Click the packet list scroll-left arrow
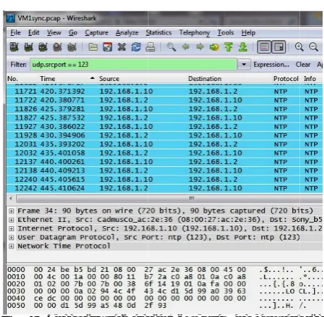This screenshot has height=317, width=324. [x=11, y=199]
